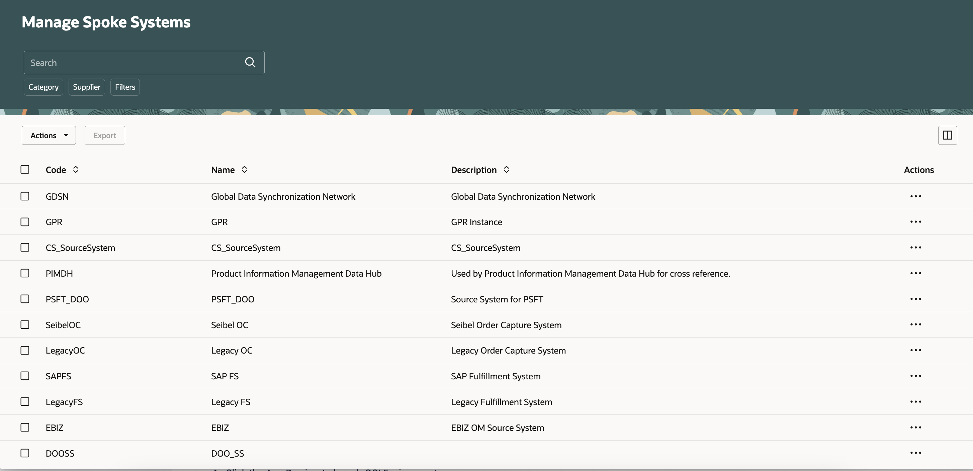
Task: Sort by Code column arrows
Action: (x=76, y=170)
